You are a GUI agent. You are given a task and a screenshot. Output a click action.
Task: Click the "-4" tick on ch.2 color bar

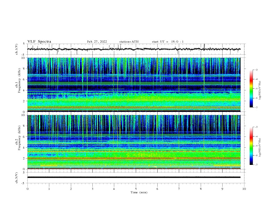[x=256, y=136]
